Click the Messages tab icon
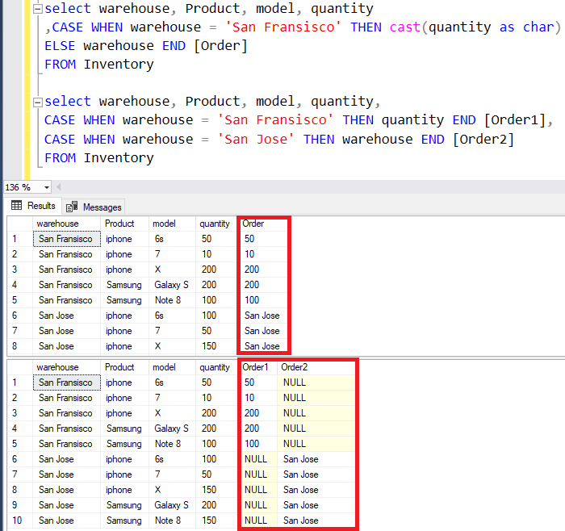The image size is (565, 531). tap(72, 207)
